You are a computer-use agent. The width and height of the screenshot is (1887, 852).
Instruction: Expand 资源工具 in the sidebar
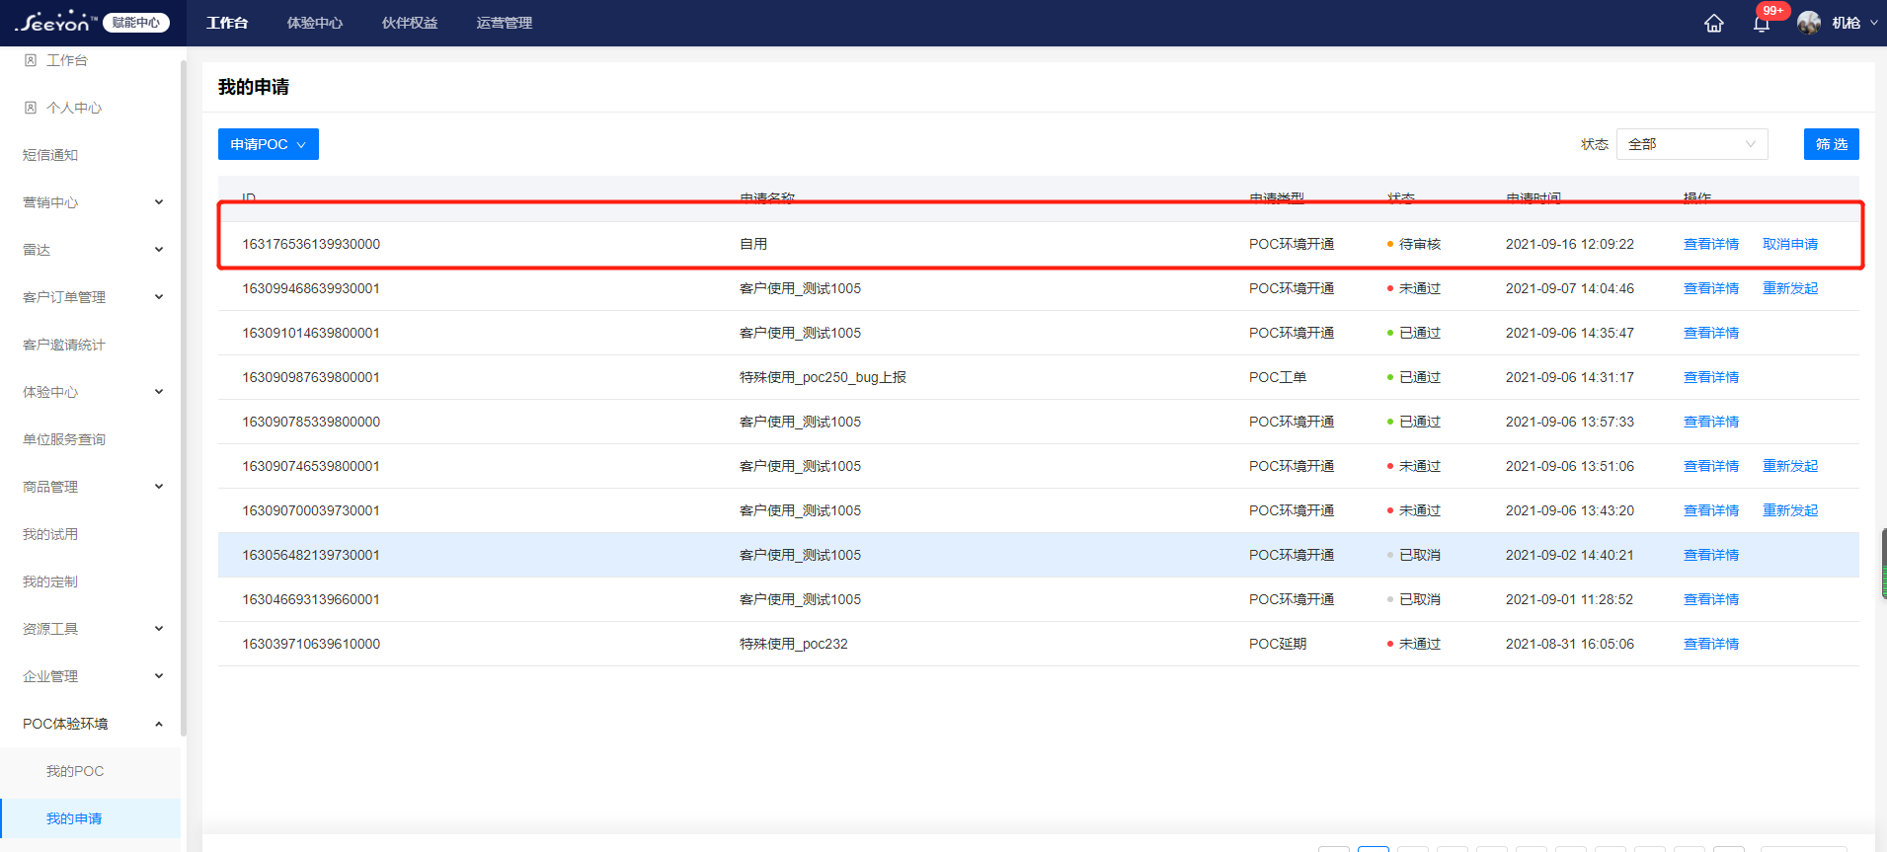tap(159, 629)
